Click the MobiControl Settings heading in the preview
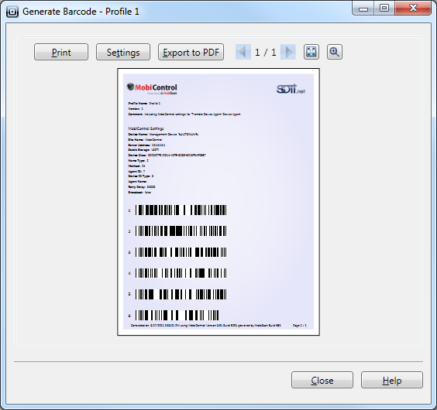The width and height of the screenshot is (437, 410). tap(146, 128)
